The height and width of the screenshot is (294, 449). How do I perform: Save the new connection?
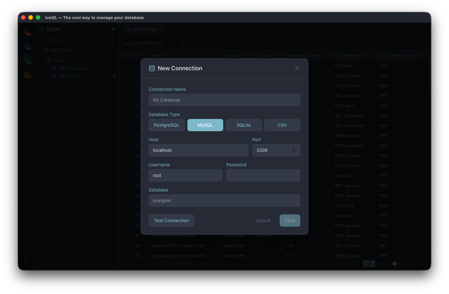(290, 220)
